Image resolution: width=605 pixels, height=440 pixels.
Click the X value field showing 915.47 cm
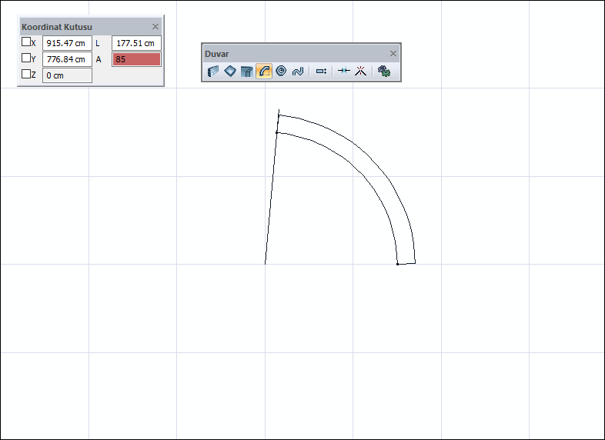click(67, 43)
